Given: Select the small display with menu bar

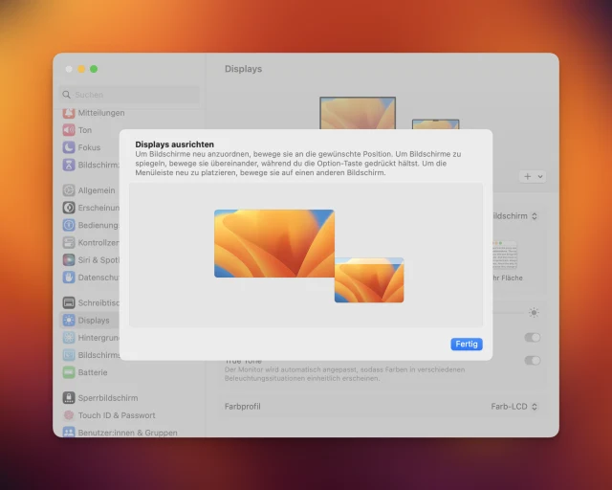Looking at the screenshot, I should point(369,280).
